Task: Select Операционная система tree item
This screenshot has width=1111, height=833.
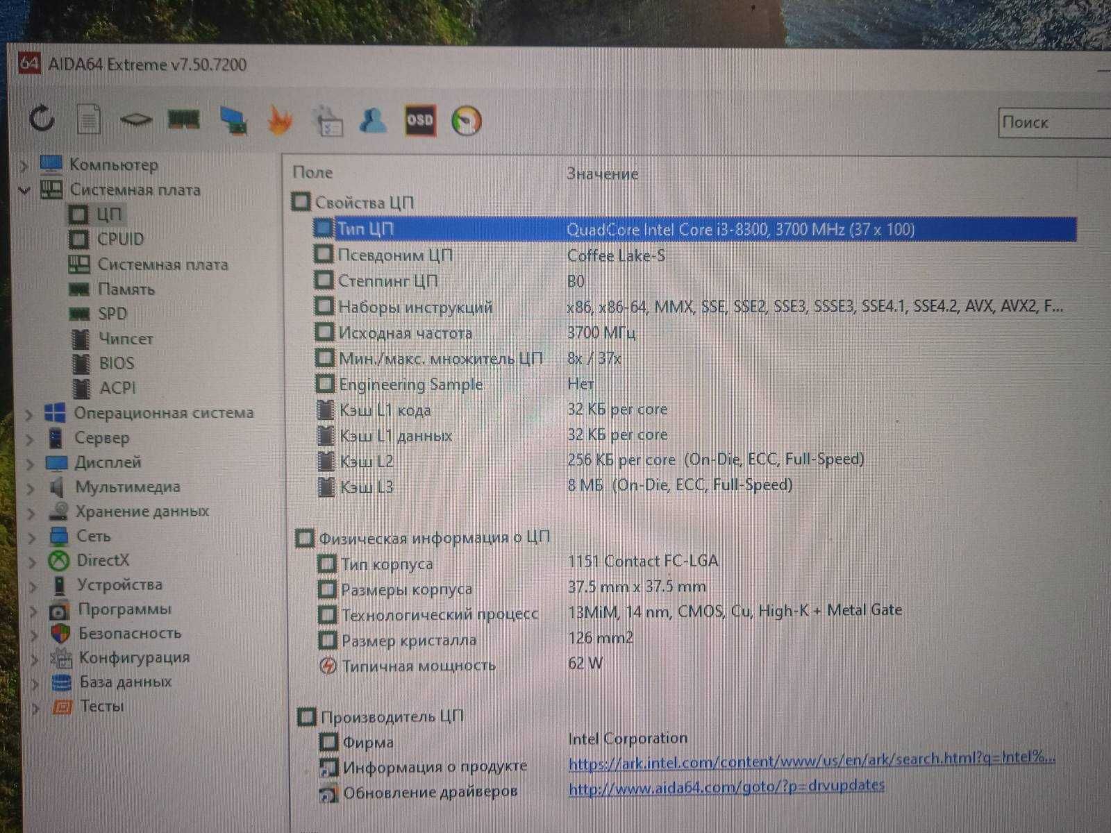Action: (x=149, y=412)
